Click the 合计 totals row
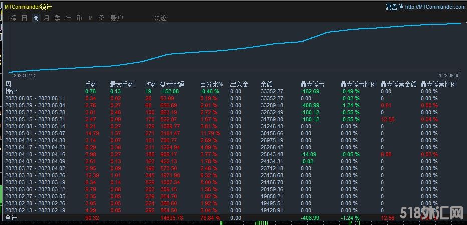Screen dimensions: 467x225 11,218
